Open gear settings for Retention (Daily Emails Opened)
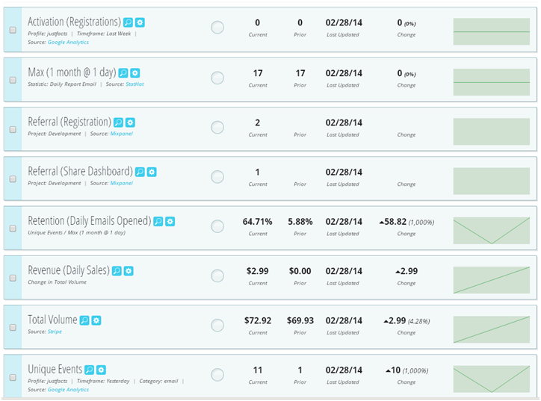Image resolution: width=541 pixels, height=401 pixels. (x=170, y=221)
